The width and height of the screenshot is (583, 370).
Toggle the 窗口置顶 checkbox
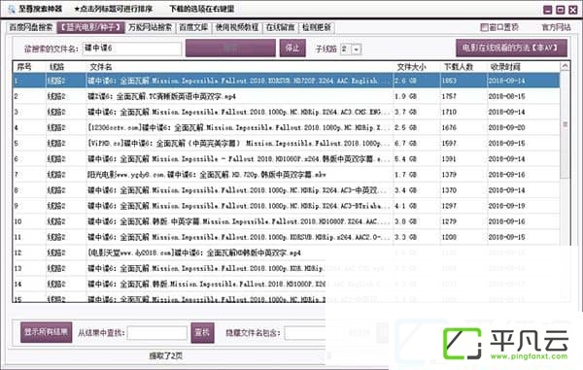[x=484, y=27]
